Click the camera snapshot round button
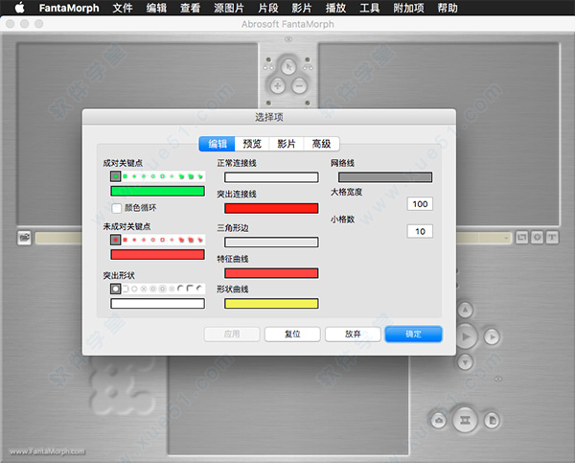The height and width of the screenshot is (463, 575). (x=439, y=420)
